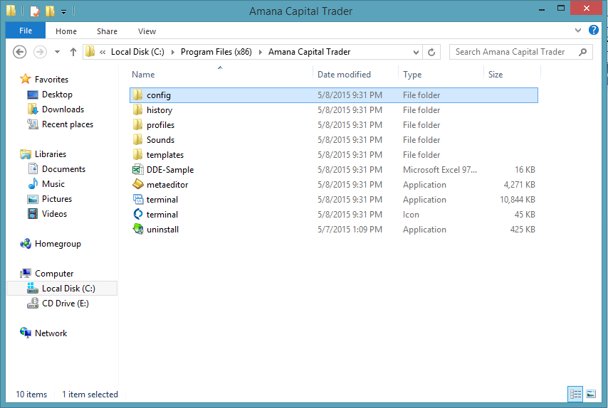Click the Search Amana Capital Trader field
This screenshot has width=608, height=408.
coord(514,52)
